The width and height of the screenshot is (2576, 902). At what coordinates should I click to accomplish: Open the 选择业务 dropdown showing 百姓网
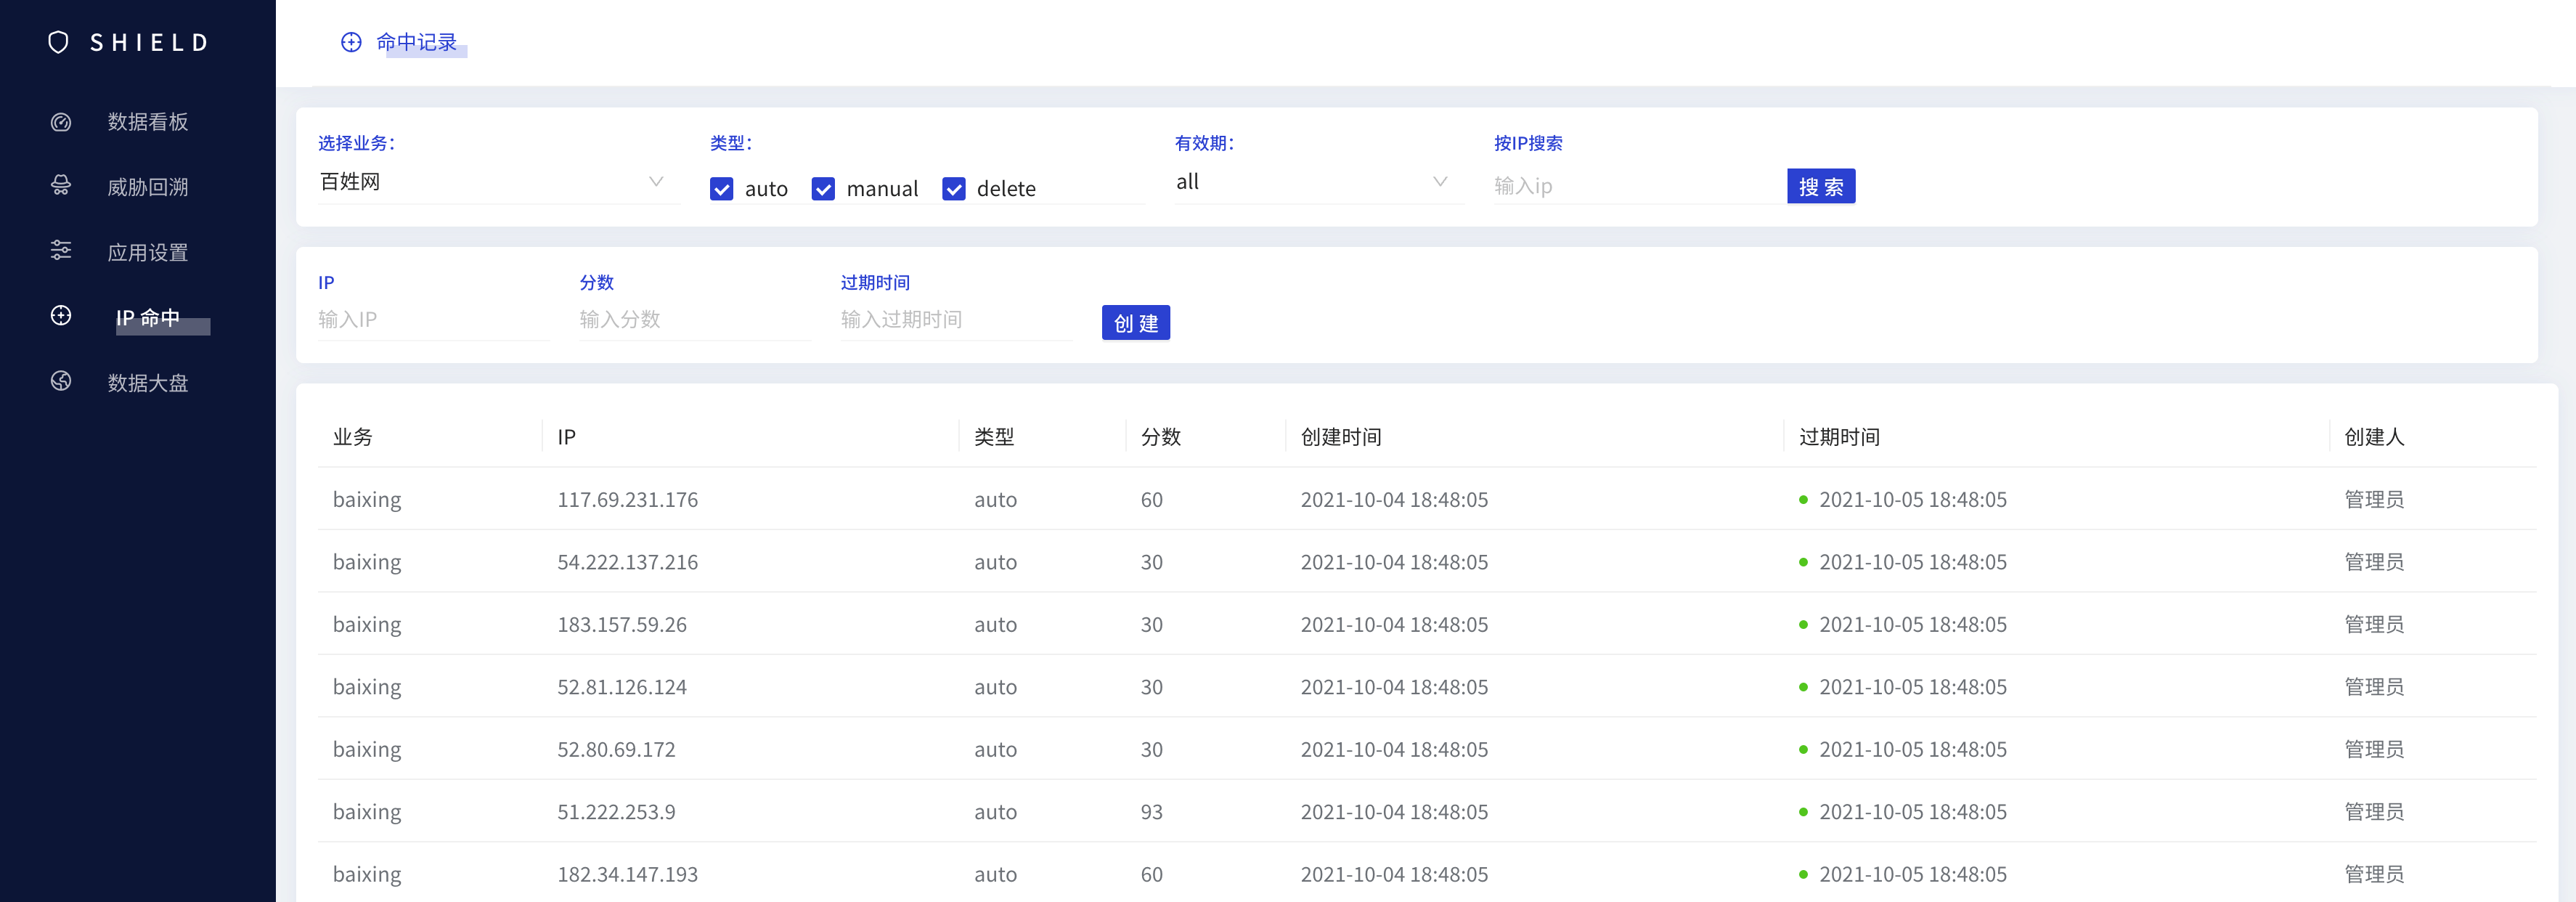[498, 182]
